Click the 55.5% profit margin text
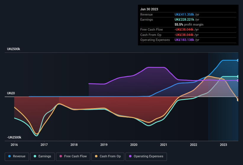The height and width of the screenshot is (165, 243). pyautogui.click(x=189, y=24)
